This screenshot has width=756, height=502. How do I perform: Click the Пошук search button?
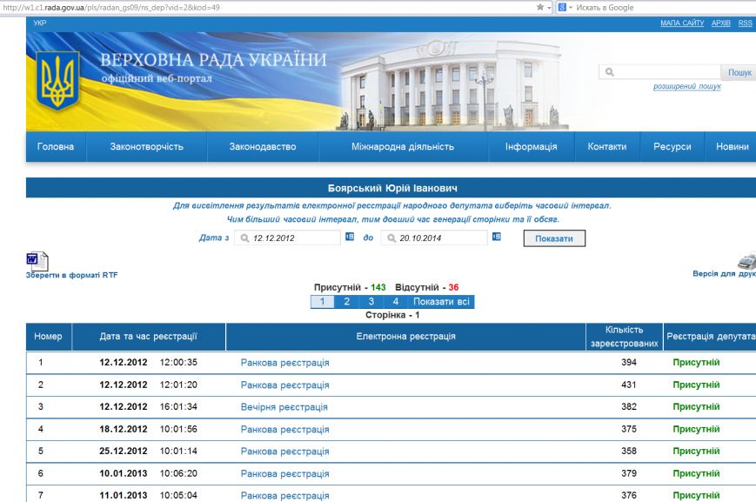tap(739, 72)
